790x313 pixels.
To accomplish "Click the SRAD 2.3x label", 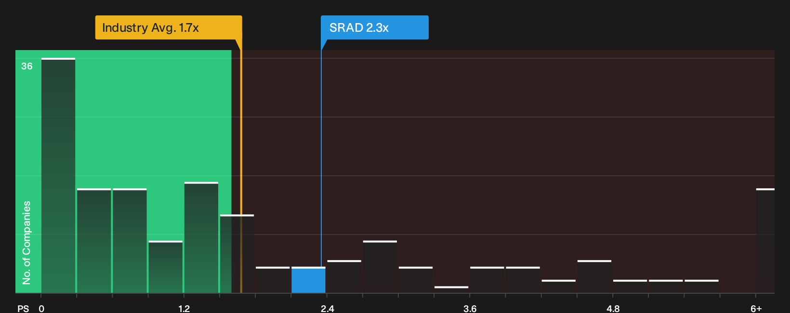I will tap(374, 27).
